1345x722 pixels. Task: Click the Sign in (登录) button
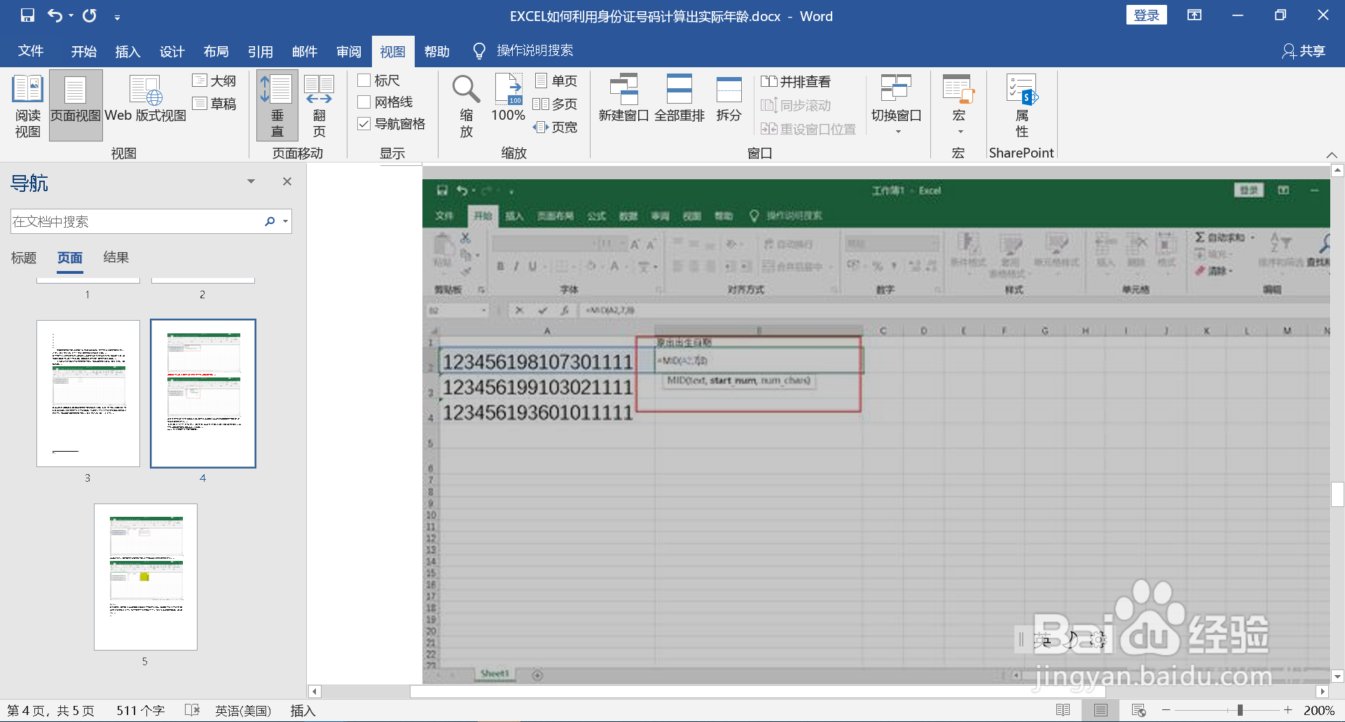1147,15
